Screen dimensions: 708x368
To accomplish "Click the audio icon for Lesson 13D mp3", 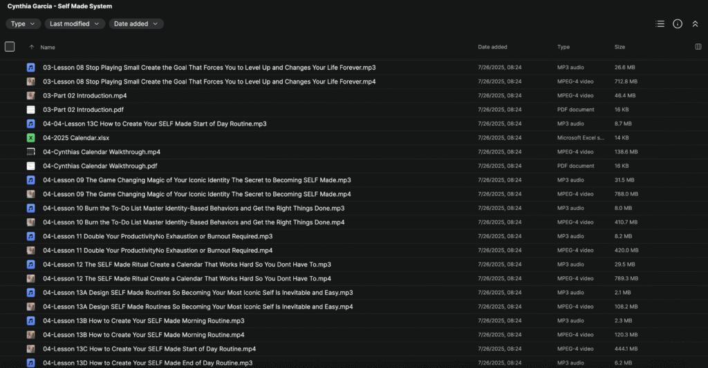I will pyautogui.click(x=31, y=363).
